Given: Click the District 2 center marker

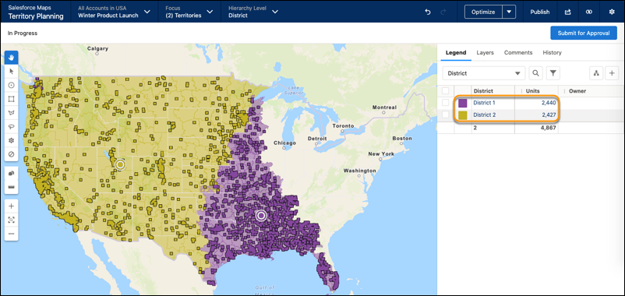Looking at the screenshot, I should [x=120, y=164].
